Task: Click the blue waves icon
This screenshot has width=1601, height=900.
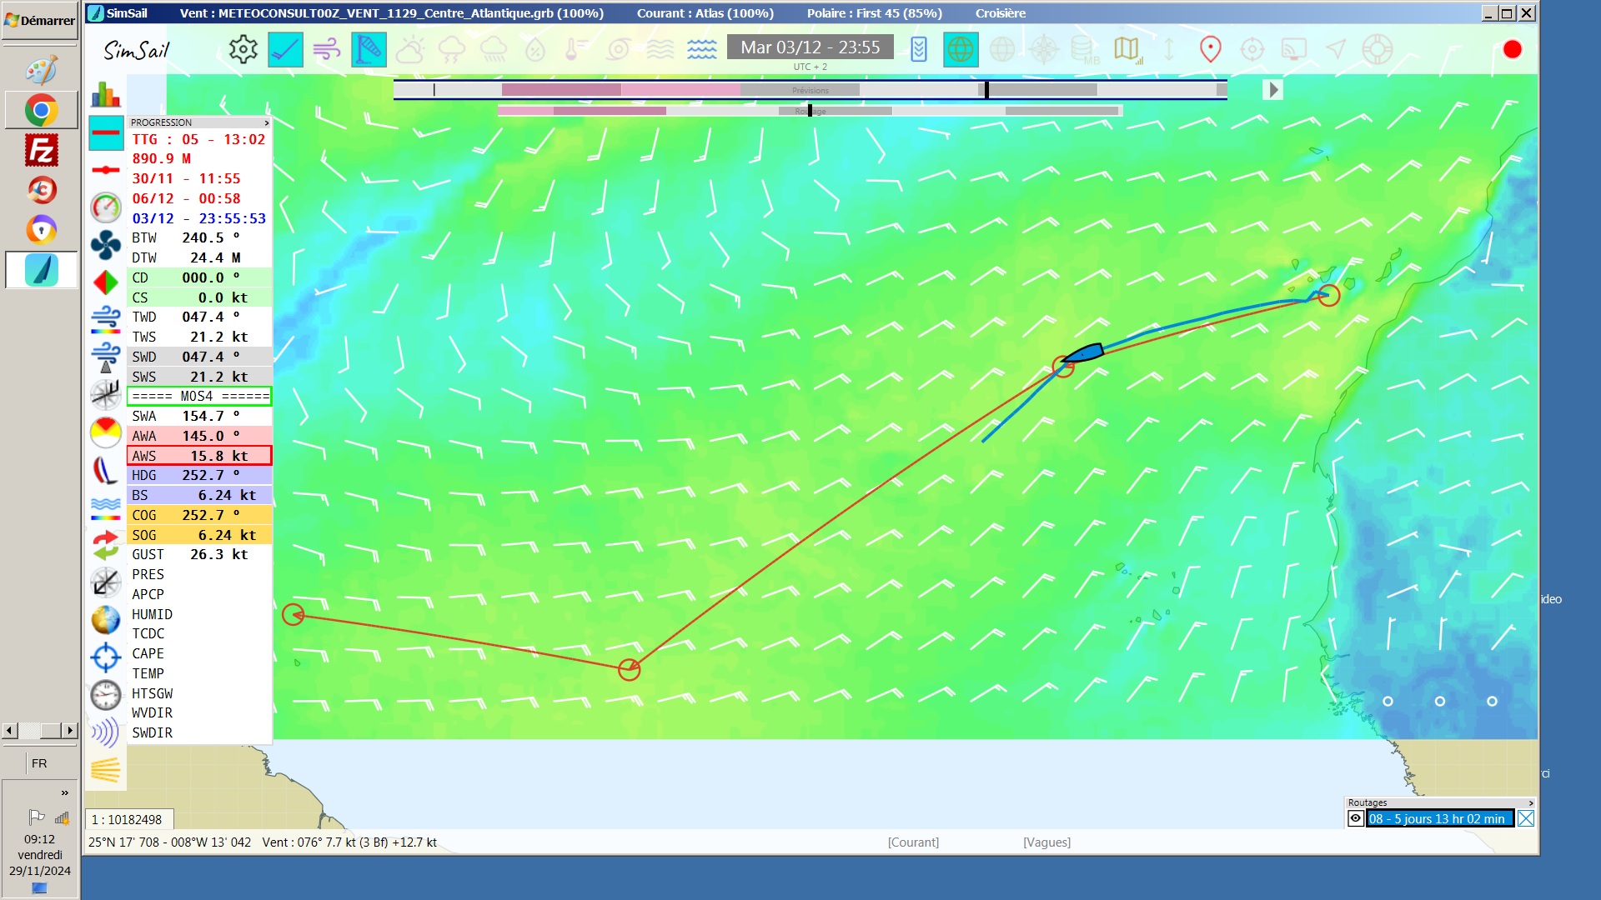Action: coord(701,50)
